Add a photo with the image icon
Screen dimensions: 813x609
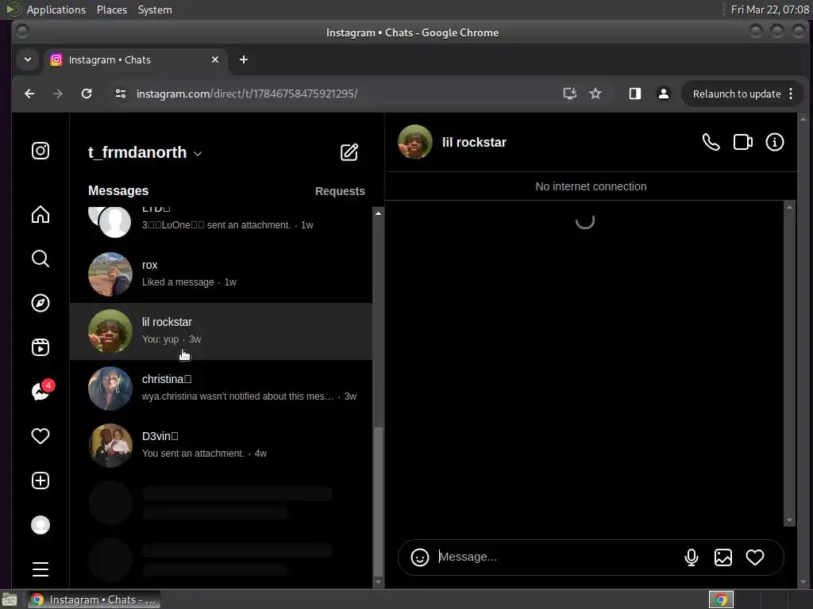(x=722, y=557)
